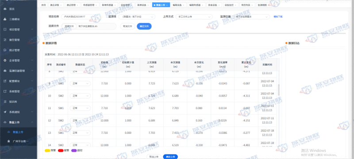The width and height of the screenshot is (354, 159).
Task: Click the 数据日志 panel heading
Action: tap(294, 43)
